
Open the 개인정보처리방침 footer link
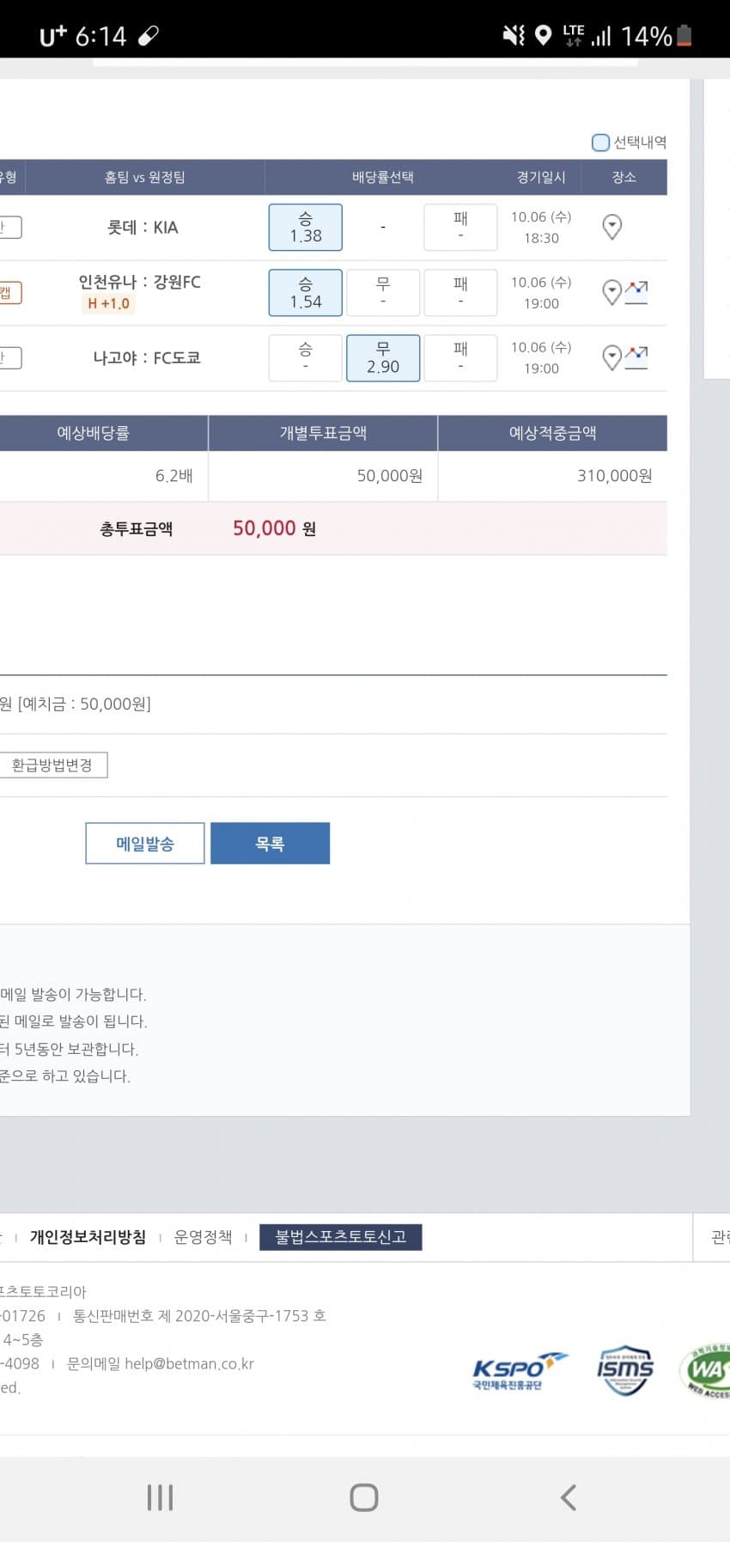tap(88, 1237)
